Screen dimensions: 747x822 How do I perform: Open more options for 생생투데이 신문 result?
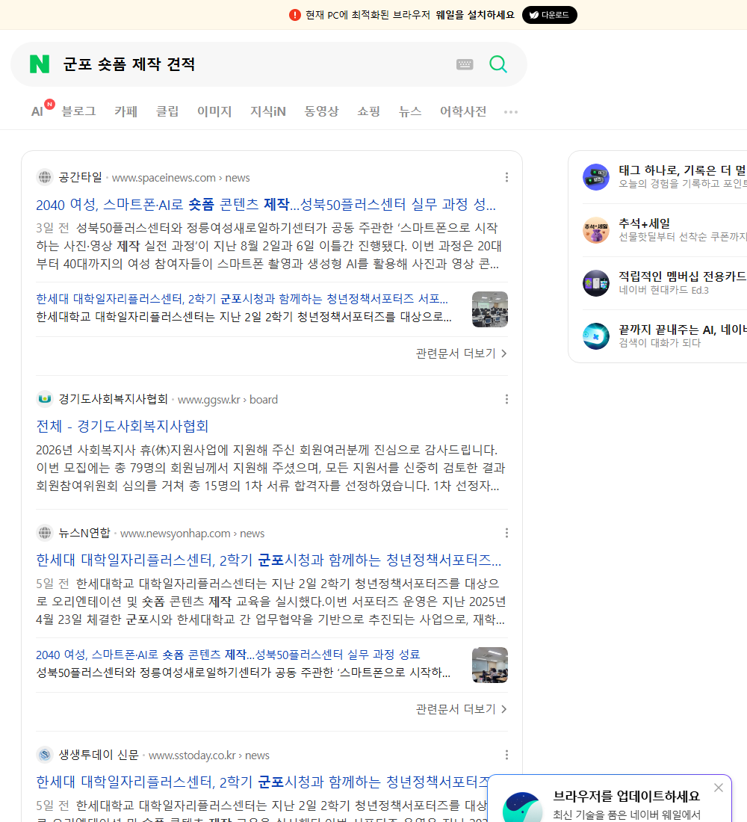point(506,755)
